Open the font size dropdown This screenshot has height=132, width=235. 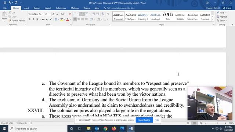click(50, 14)
